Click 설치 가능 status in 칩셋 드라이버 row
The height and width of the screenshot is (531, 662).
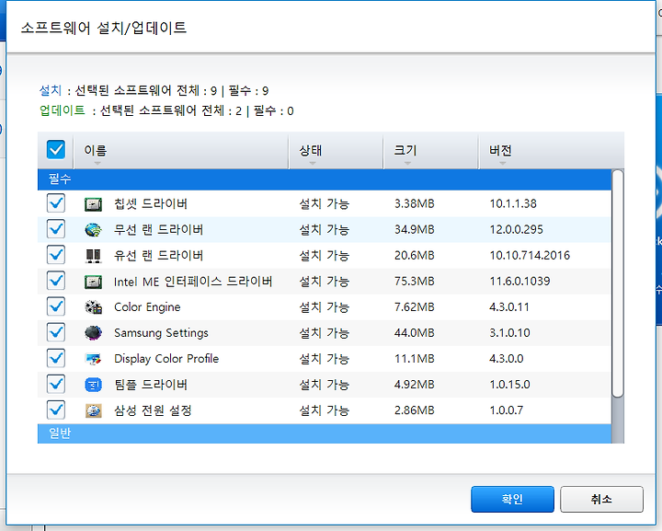point(325,204)
